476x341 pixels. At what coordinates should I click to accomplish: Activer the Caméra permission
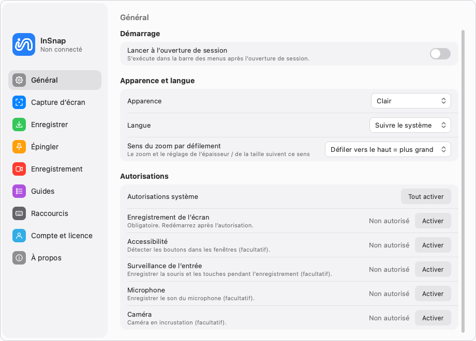pyautogui.click(x=433, y=318)
